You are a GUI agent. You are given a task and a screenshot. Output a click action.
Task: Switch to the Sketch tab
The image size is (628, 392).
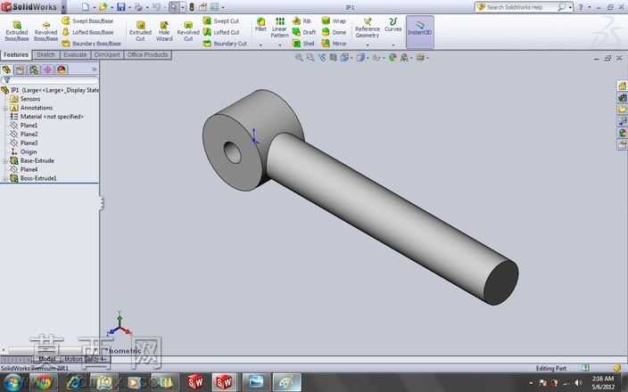(46, 55)
